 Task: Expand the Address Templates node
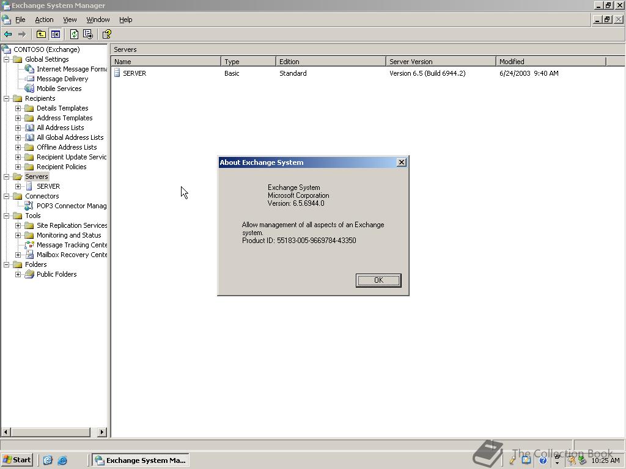[x=18, y=118]
